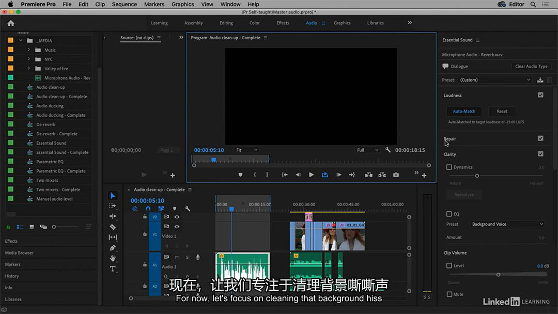Enable the EQ checkbox

point(449,214)
